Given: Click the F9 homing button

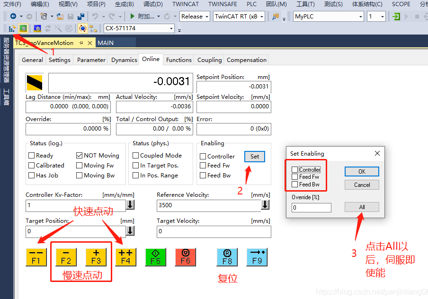Looking at the screenshot, I should [x=257, y=257].
